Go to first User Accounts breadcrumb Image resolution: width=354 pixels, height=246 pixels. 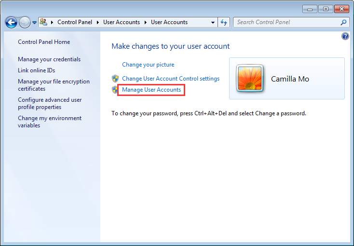122,22
